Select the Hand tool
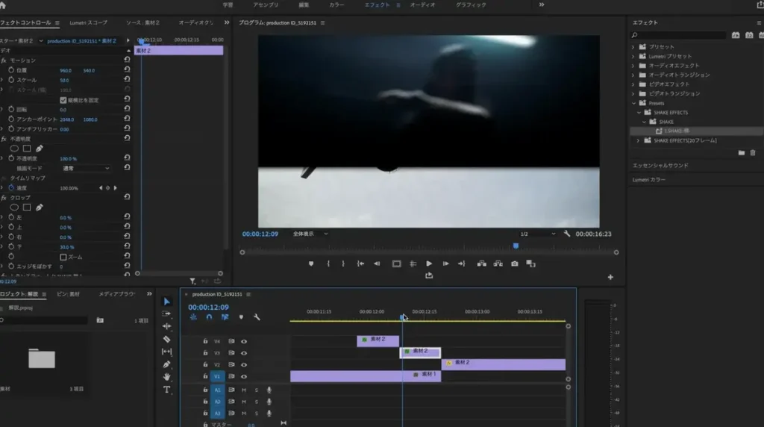The width and height of the screenshot is (764, 427). [x=166, y=377]
